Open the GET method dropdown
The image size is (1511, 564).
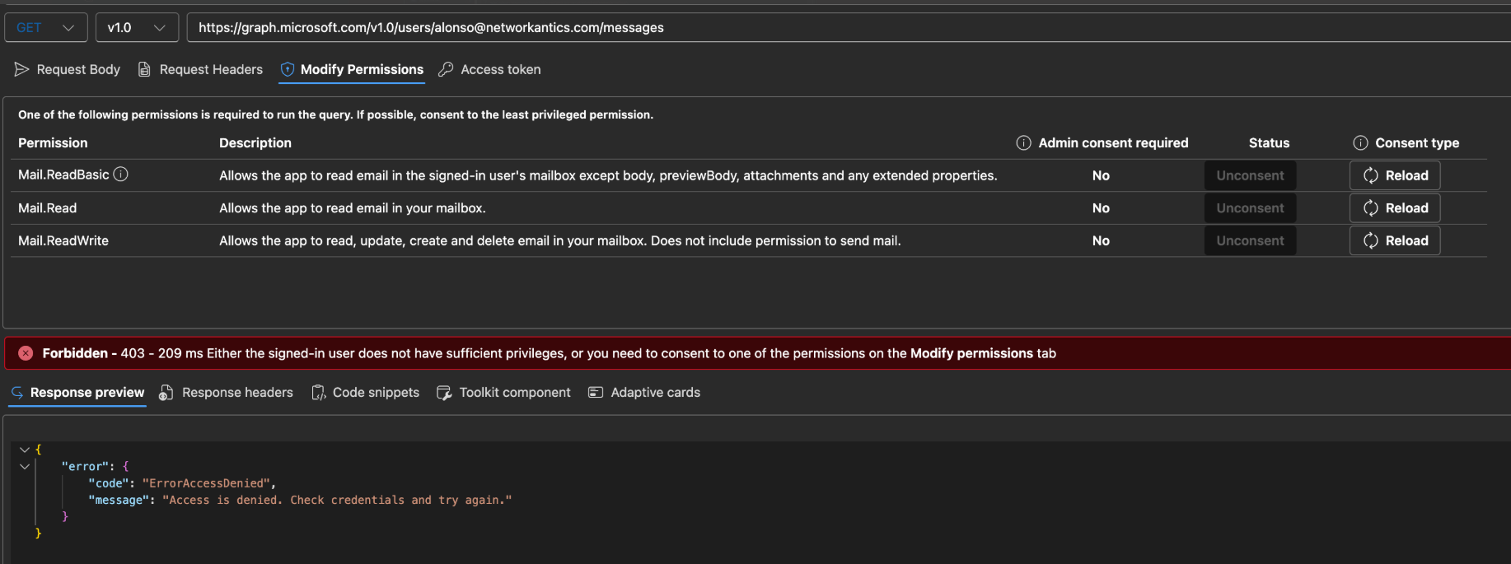click(45, 28)
